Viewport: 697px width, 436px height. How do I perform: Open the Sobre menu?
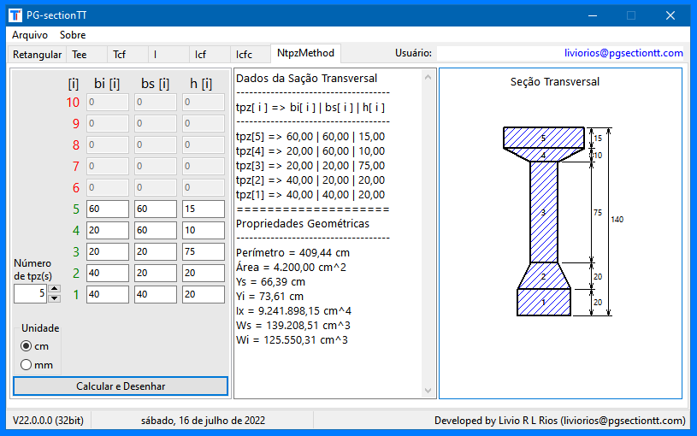[x=73, y=35]
